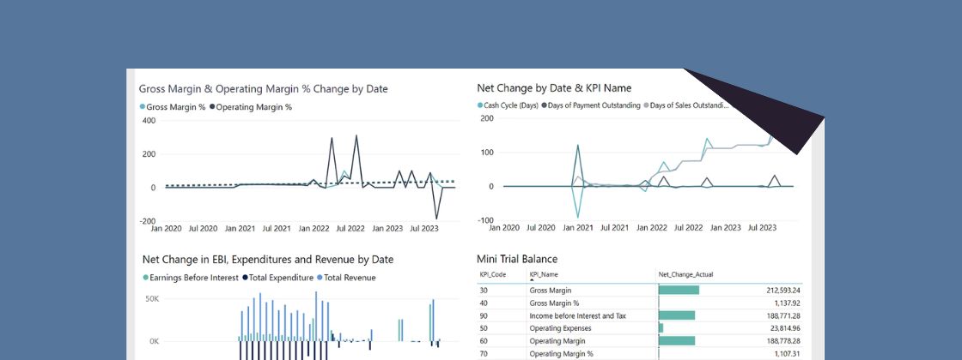962x360 pixels.
Task: Select the Operating Margin % row name
Action: click(x=562, y=354)
